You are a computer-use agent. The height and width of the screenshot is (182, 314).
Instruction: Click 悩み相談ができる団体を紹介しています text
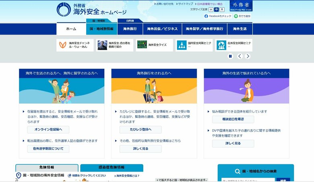click(240, 111)
